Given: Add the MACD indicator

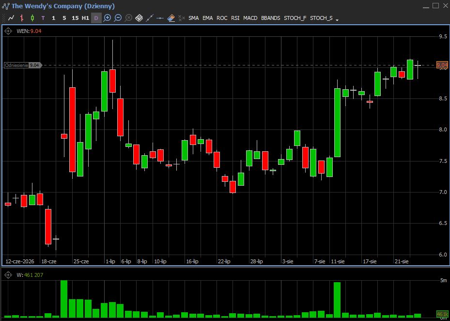Looking at the screenshot, I should (250, 18).
